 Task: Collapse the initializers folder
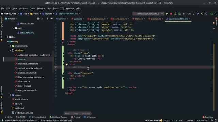[11, 50]
